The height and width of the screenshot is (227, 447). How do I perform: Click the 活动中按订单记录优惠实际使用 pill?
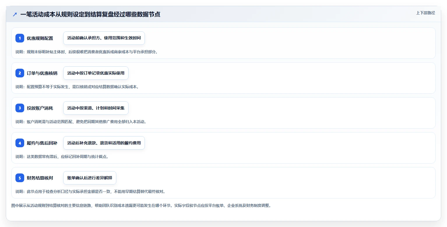click(96, 73)
